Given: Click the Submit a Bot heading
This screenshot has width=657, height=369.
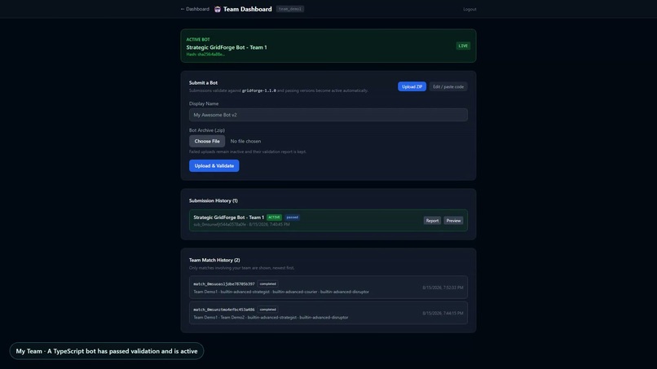Looking at the screenshot, I should click(x=203, y=83).
